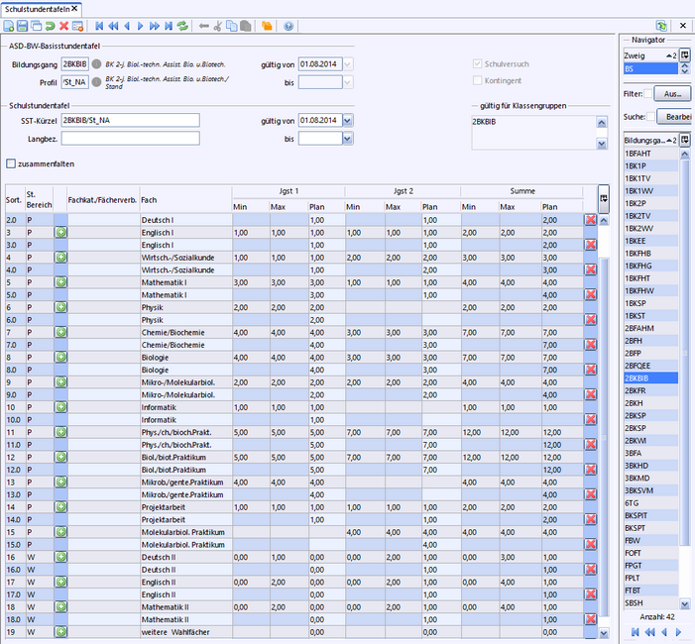Jump to first record with navigation icon
Image resolution: width=695 pixels, height=644 pixels.
coord(99,25)
